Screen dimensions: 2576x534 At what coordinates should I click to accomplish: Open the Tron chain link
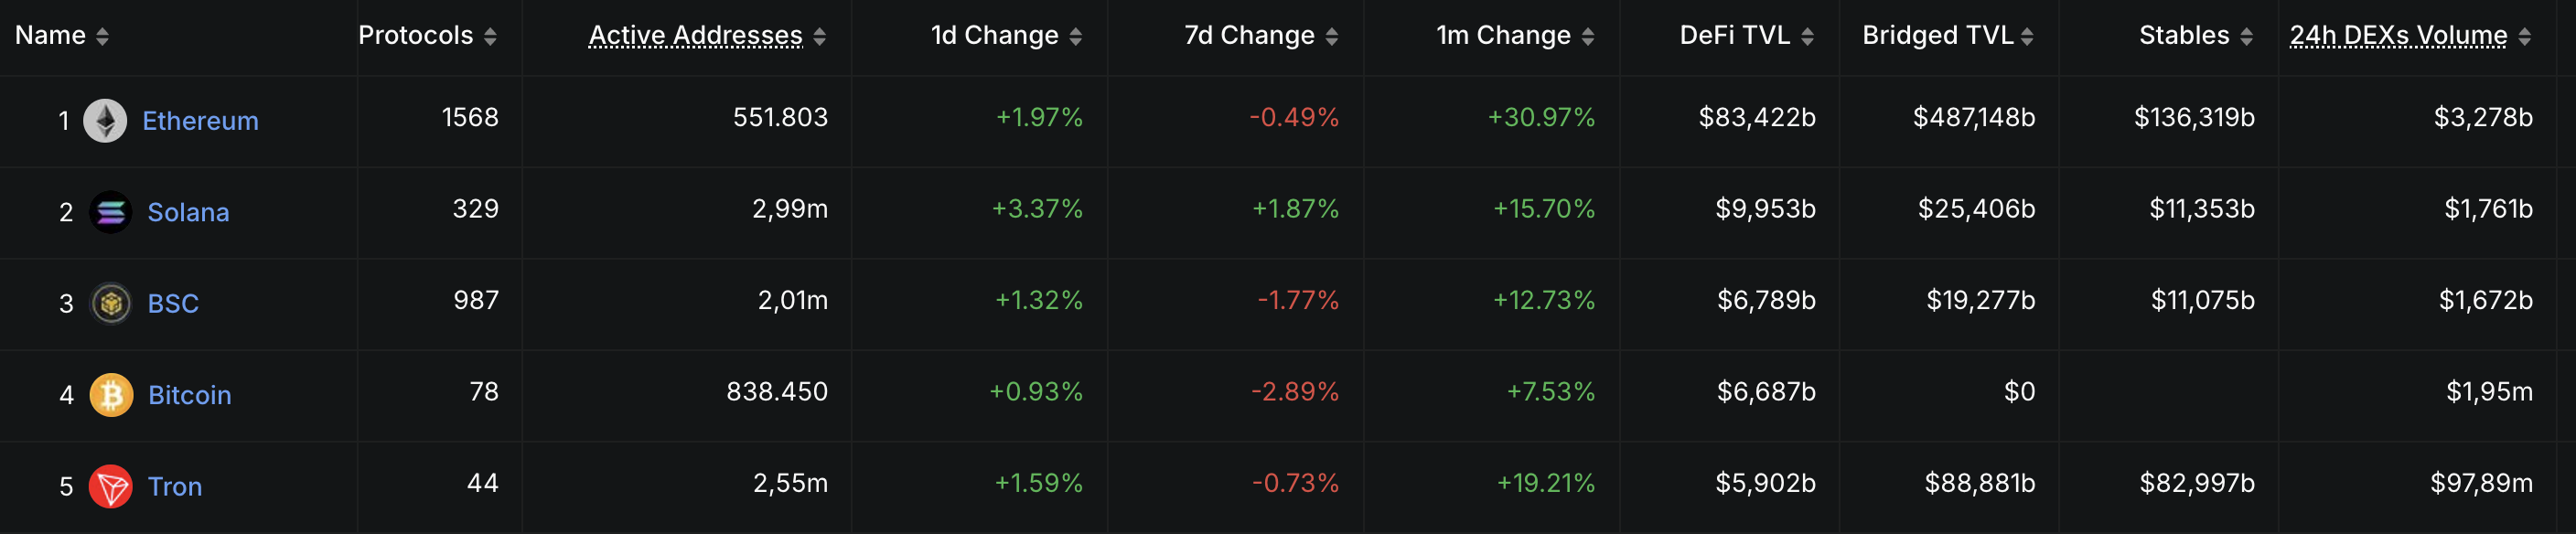tap(175, 487)
